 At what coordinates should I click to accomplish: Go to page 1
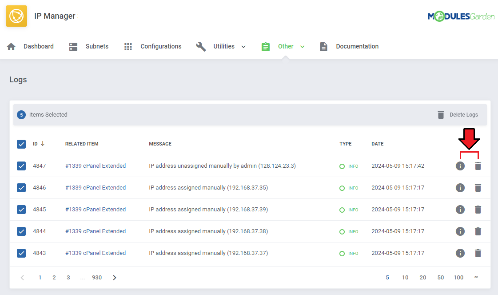click(x=40, y=278)
